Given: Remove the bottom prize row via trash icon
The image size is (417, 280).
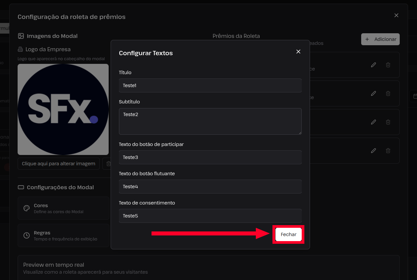Looking at the screenshot, I should (x=388, y=151).
